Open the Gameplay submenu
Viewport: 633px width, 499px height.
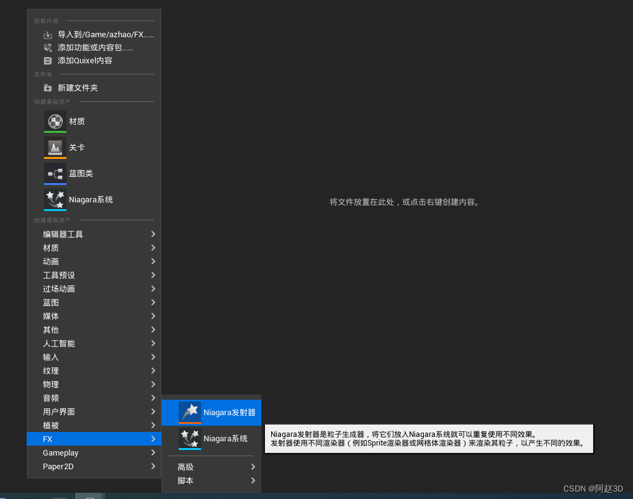94,453
